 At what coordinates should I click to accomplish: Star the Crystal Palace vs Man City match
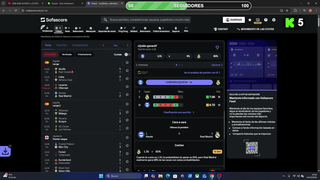[x=127, y=145]
